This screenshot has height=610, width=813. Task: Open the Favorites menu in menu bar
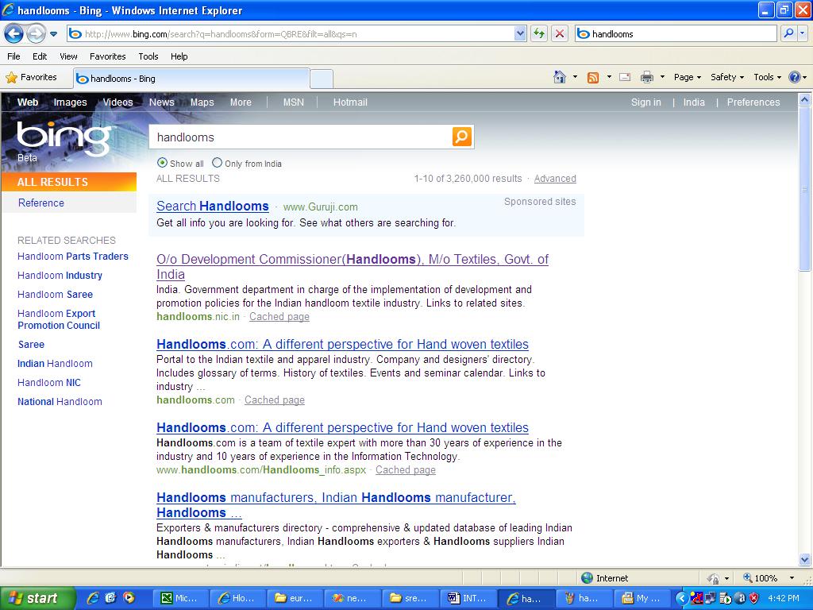click(x=108, y=56)
